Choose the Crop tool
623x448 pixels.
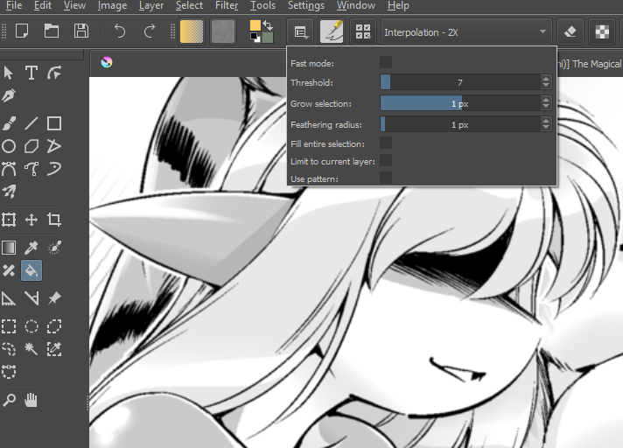coord(54,220)
